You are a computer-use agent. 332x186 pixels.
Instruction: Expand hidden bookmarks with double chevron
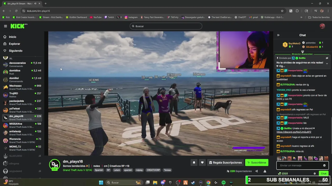tap(301, 17)
